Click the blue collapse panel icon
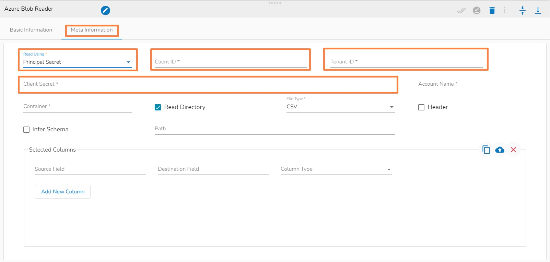Viewport: 550px width, 262px height. [522, 11]
